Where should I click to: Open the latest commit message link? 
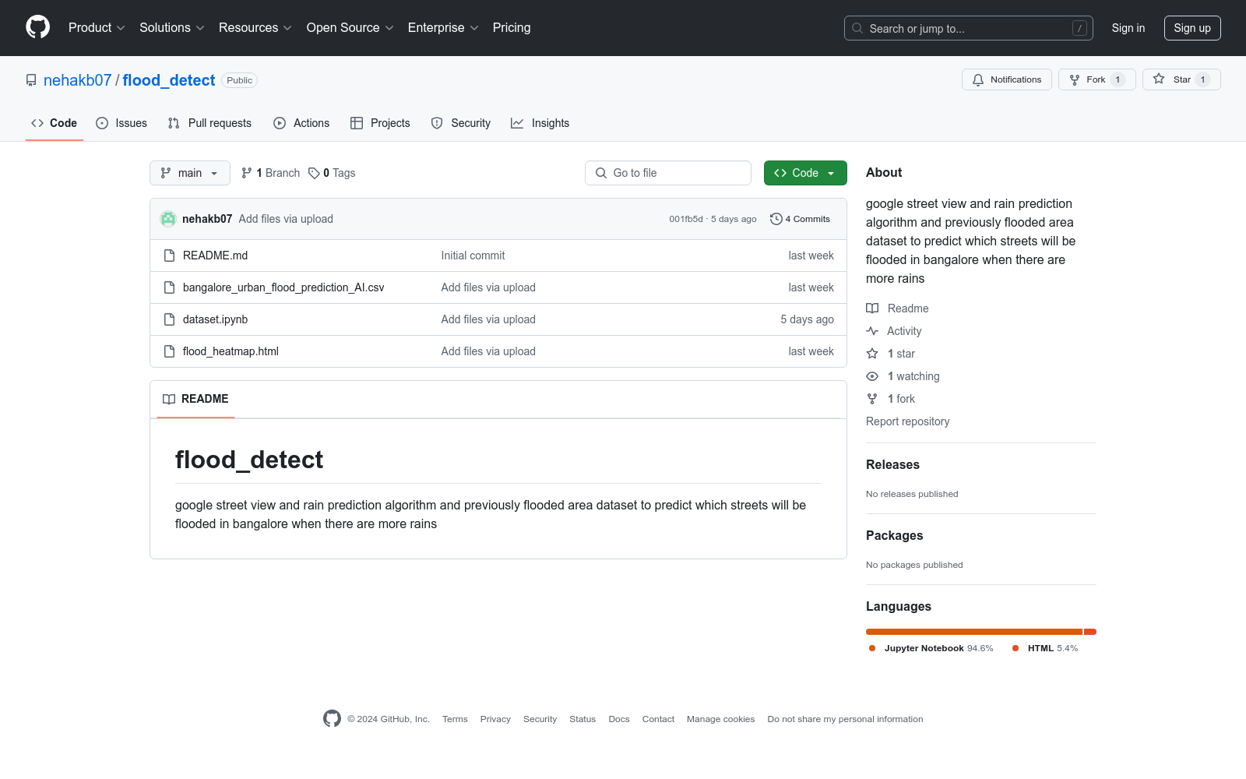click(286, 219)
